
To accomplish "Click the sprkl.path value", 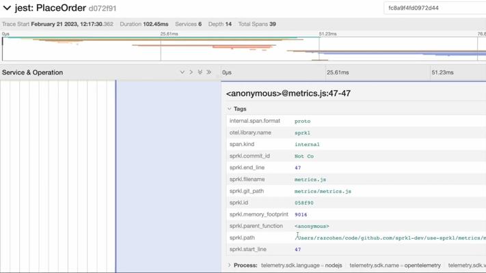I will coord(390,238).
